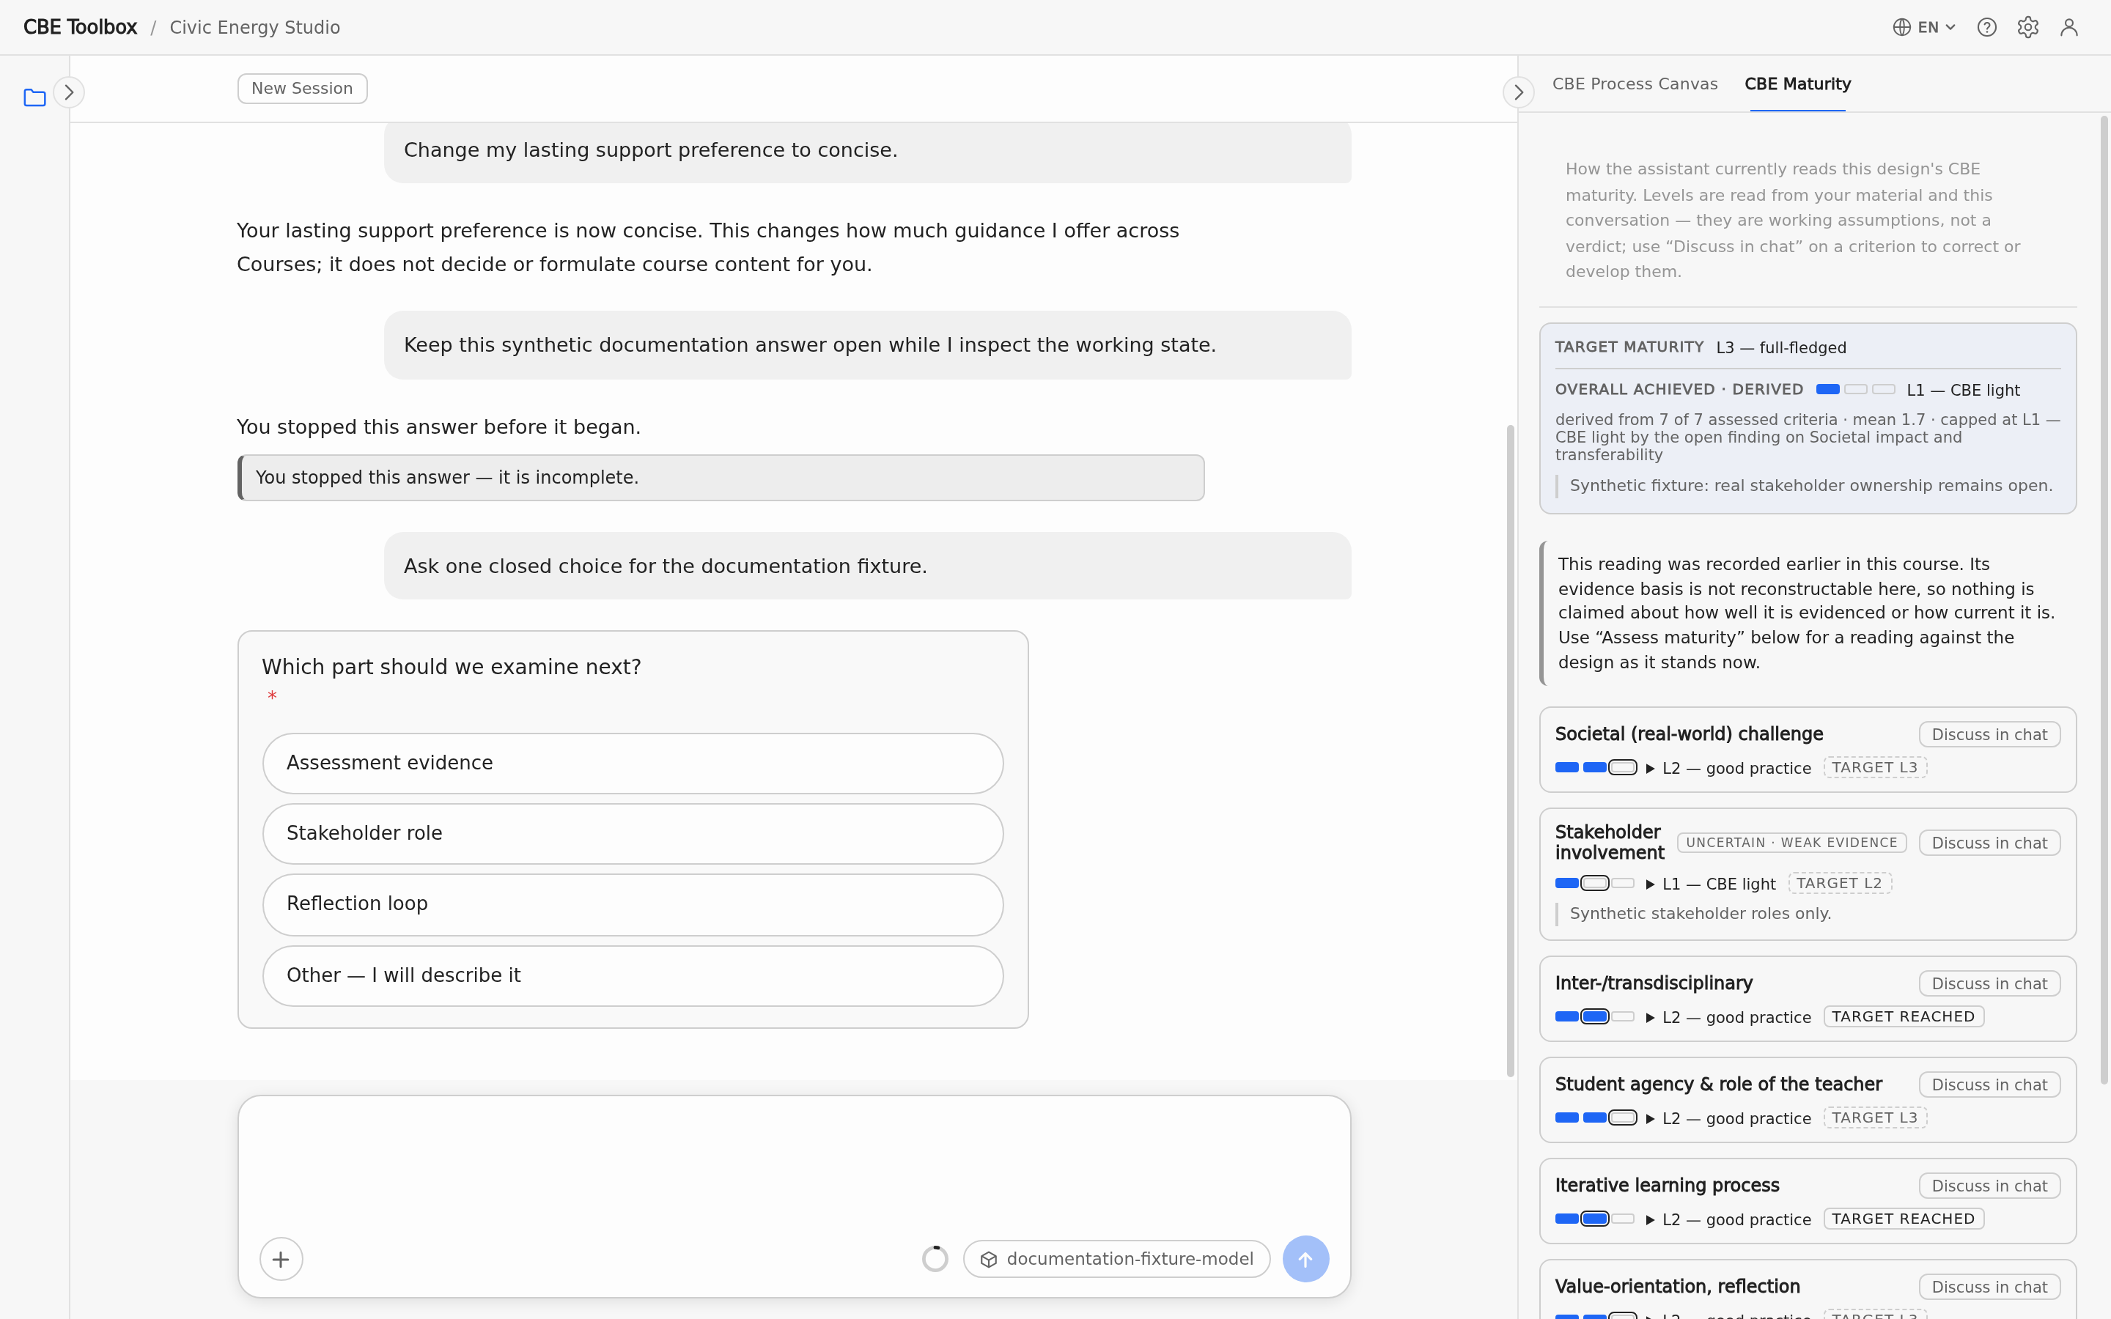This screenshot has height=1319, width=2111.
Task: Expand the left sidebar with the chevron
Action: tap(69, 92)
